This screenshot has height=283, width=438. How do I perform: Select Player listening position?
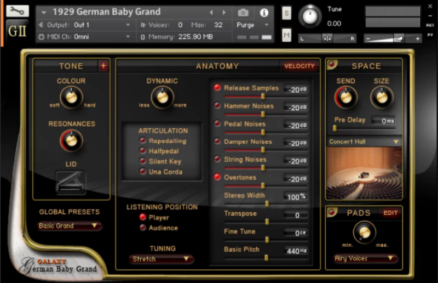click(x=143, y=217)
